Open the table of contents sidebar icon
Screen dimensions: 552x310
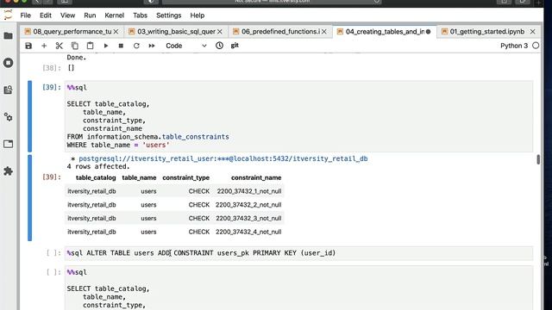click(8, 90)
